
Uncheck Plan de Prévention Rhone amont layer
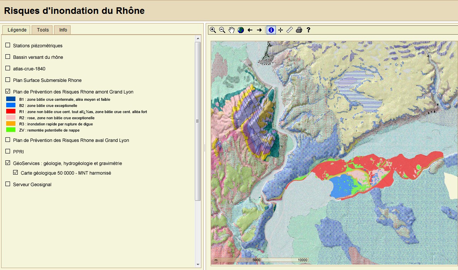pos(8,92)
